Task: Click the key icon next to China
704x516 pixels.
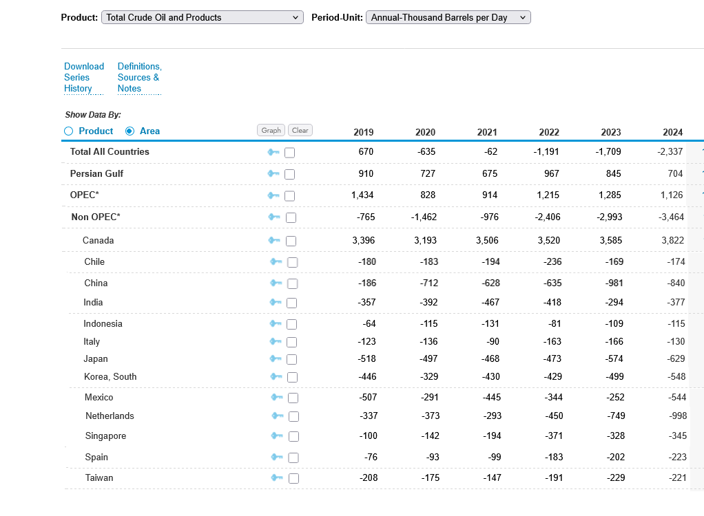Action: coord(276,283)
